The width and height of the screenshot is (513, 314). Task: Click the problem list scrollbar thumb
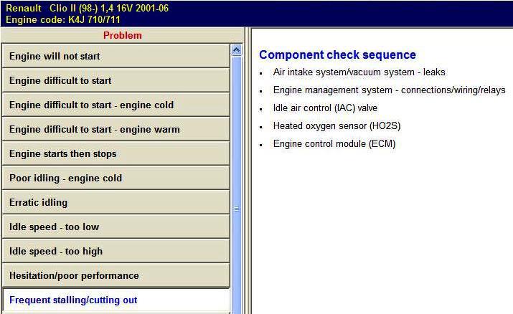[x=236, y=185]
